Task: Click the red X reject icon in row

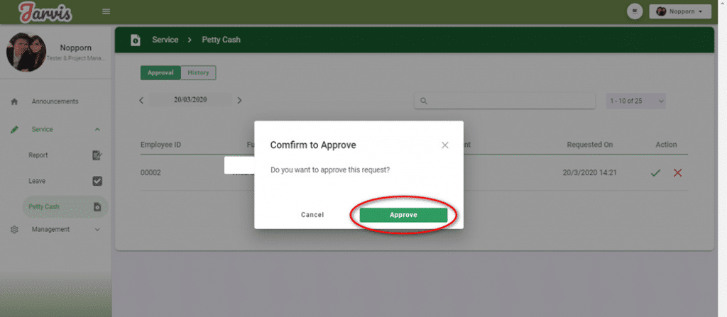Action: point(677,172)
